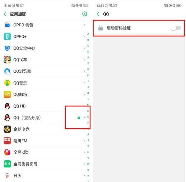
Task: Expand the OPPO+ entry chevron
Action: [x=84, y=36]
